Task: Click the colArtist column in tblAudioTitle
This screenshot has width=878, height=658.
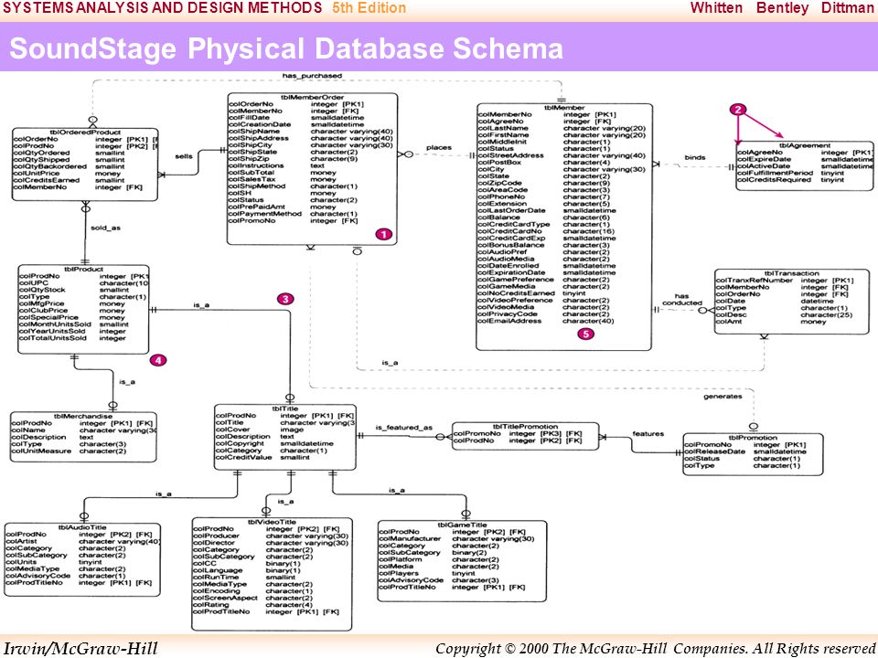Action: (83, 541)
